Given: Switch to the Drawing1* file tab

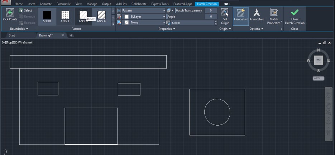Looking at the screenshot, I should pyautogui.click(x=46, y=35).
